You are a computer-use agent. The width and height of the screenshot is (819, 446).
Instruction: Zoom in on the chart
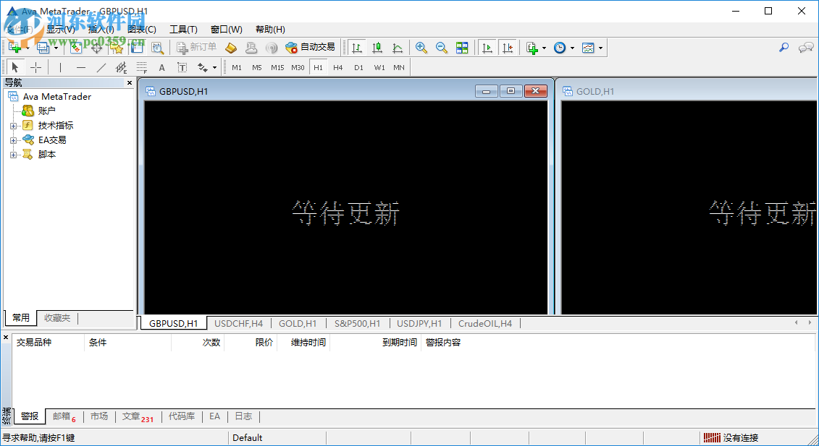[421, 47]
